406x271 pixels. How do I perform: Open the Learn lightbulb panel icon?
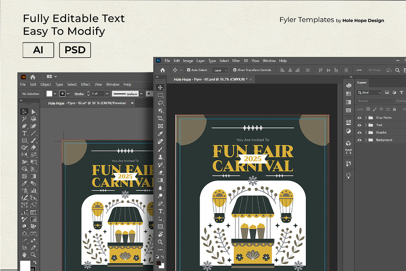pos(348,175)
